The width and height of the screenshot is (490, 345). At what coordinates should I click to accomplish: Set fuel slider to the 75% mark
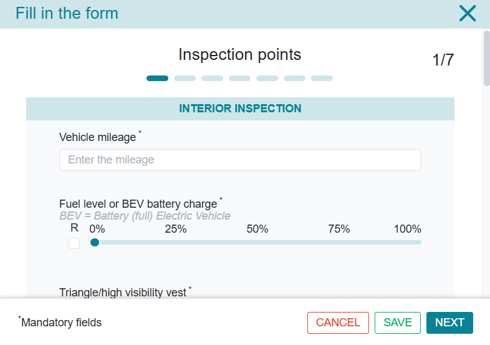click(339, 243)
